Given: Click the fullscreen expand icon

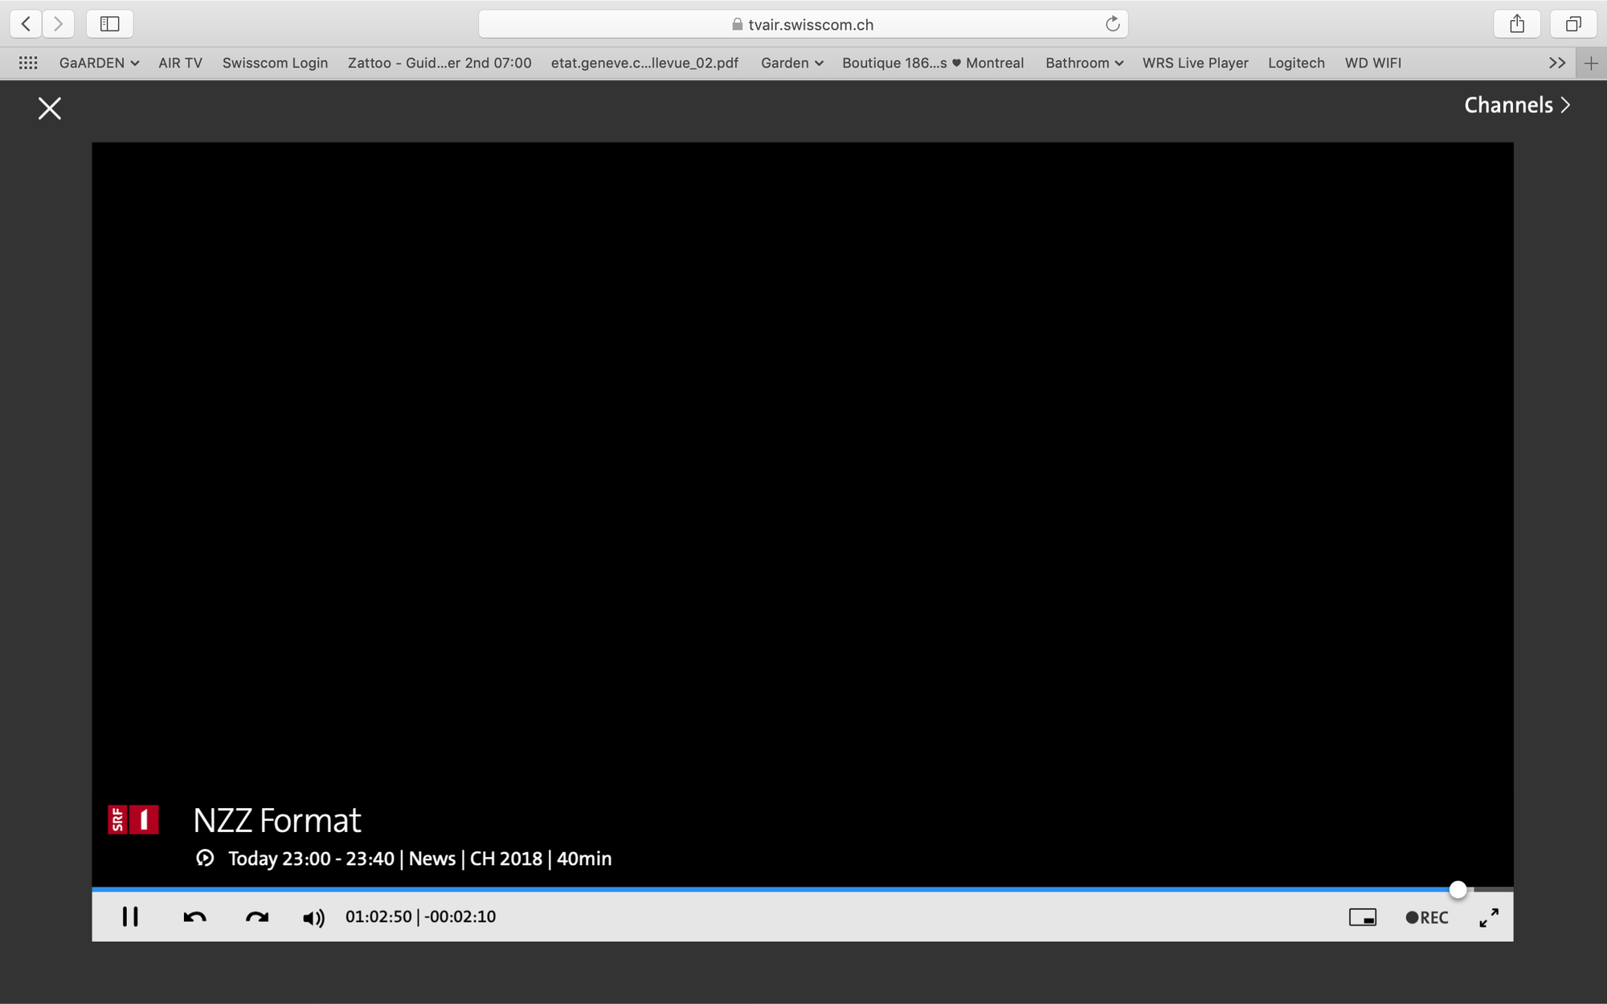Looking at the screenshot, I should tap(1488, 916).
